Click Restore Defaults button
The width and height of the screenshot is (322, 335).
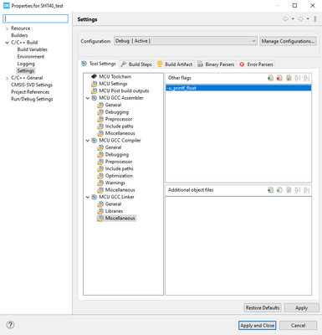[x=263, y=307]
